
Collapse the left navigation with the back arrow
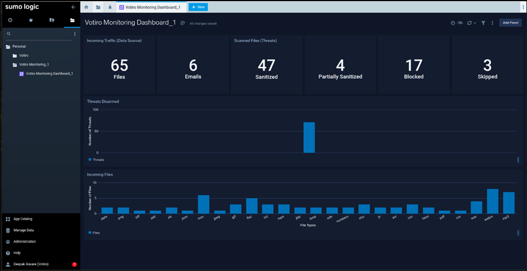[x=73, y=7]
